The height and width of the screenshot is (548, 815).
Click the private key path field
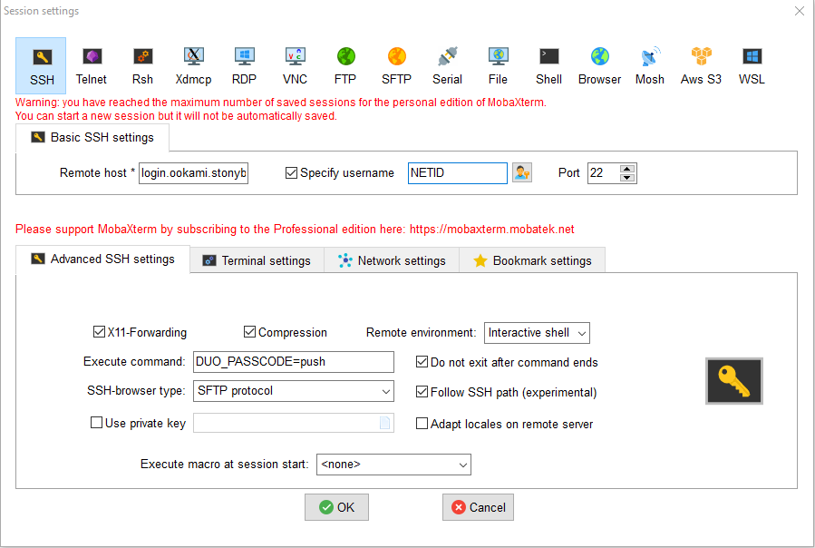pyautogui.click(x=293, y=423)
